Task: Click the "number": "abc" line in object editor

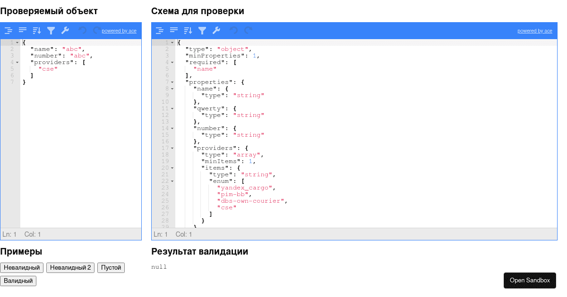Action: click(61, 56)
